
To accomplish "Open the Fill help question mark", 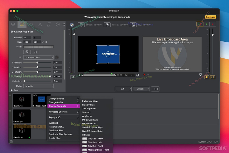I will click(x=57, y=58).
